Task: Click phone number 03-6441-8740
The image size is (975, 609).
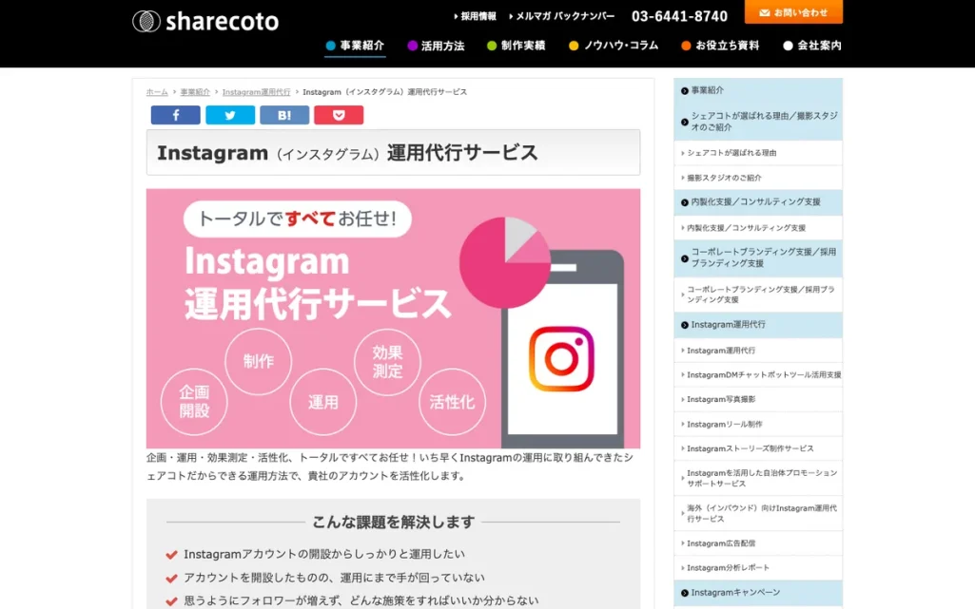Action: tap(679, 16)
